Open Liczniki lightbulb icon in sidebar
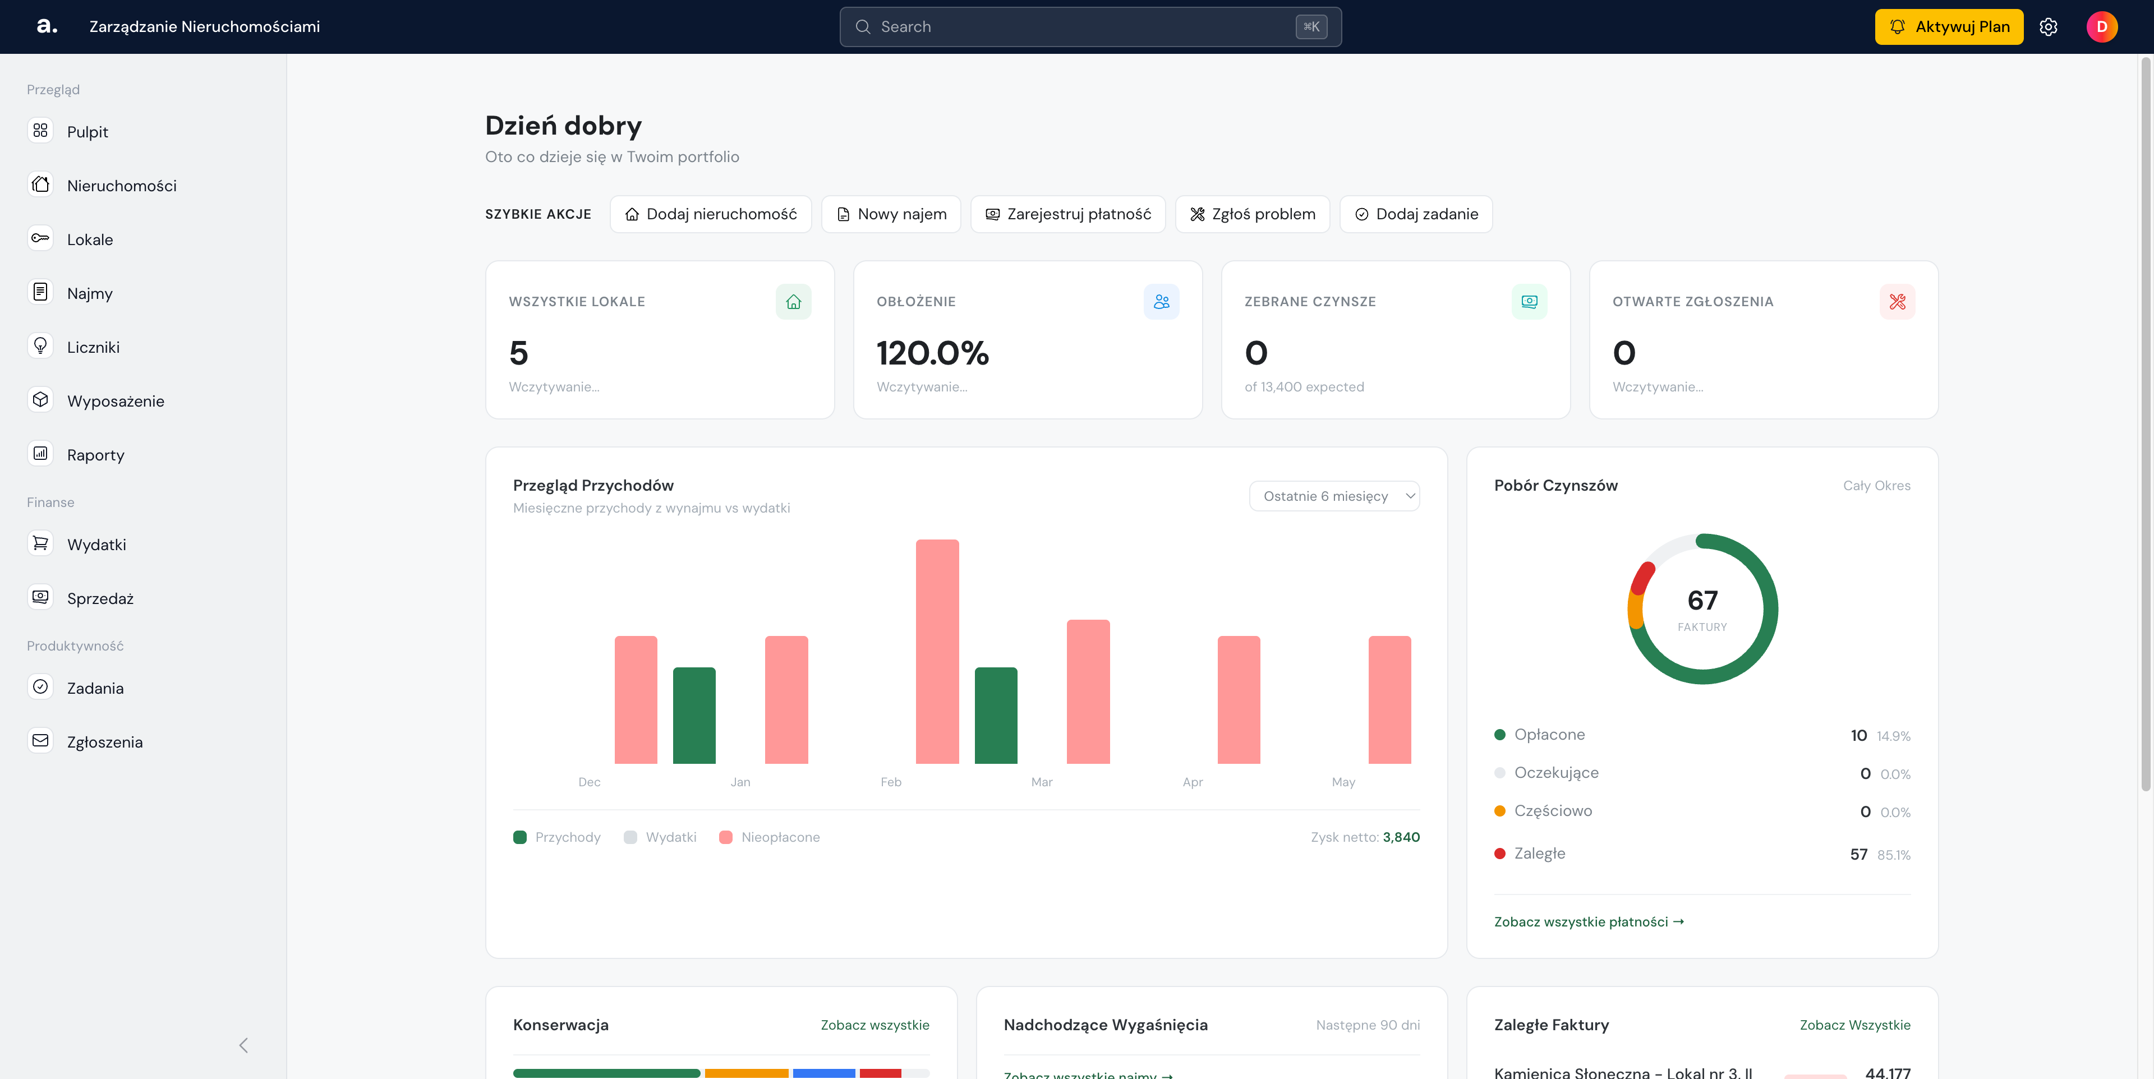This screenshot has height=1079, width=2154. pos(40,346)
